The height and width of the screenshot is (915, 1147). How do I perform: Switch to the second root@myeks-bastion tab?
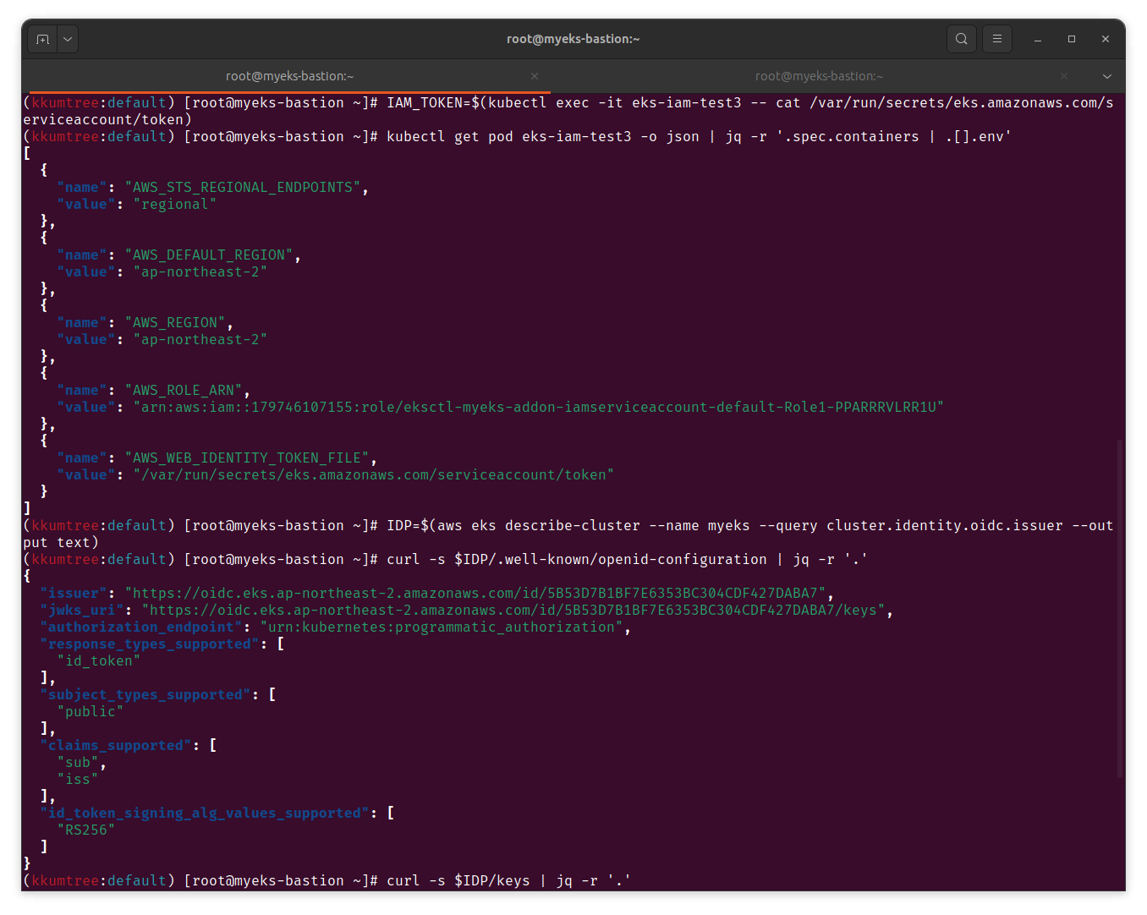click(819, 76)
